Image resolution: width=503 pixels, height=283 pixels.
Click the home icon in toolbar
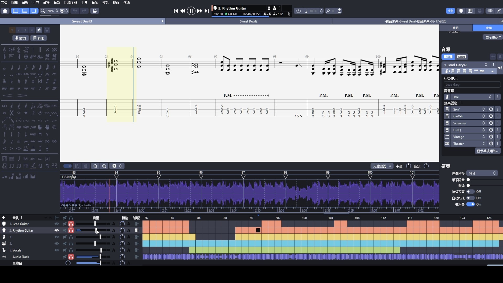(x=5, y=11)
